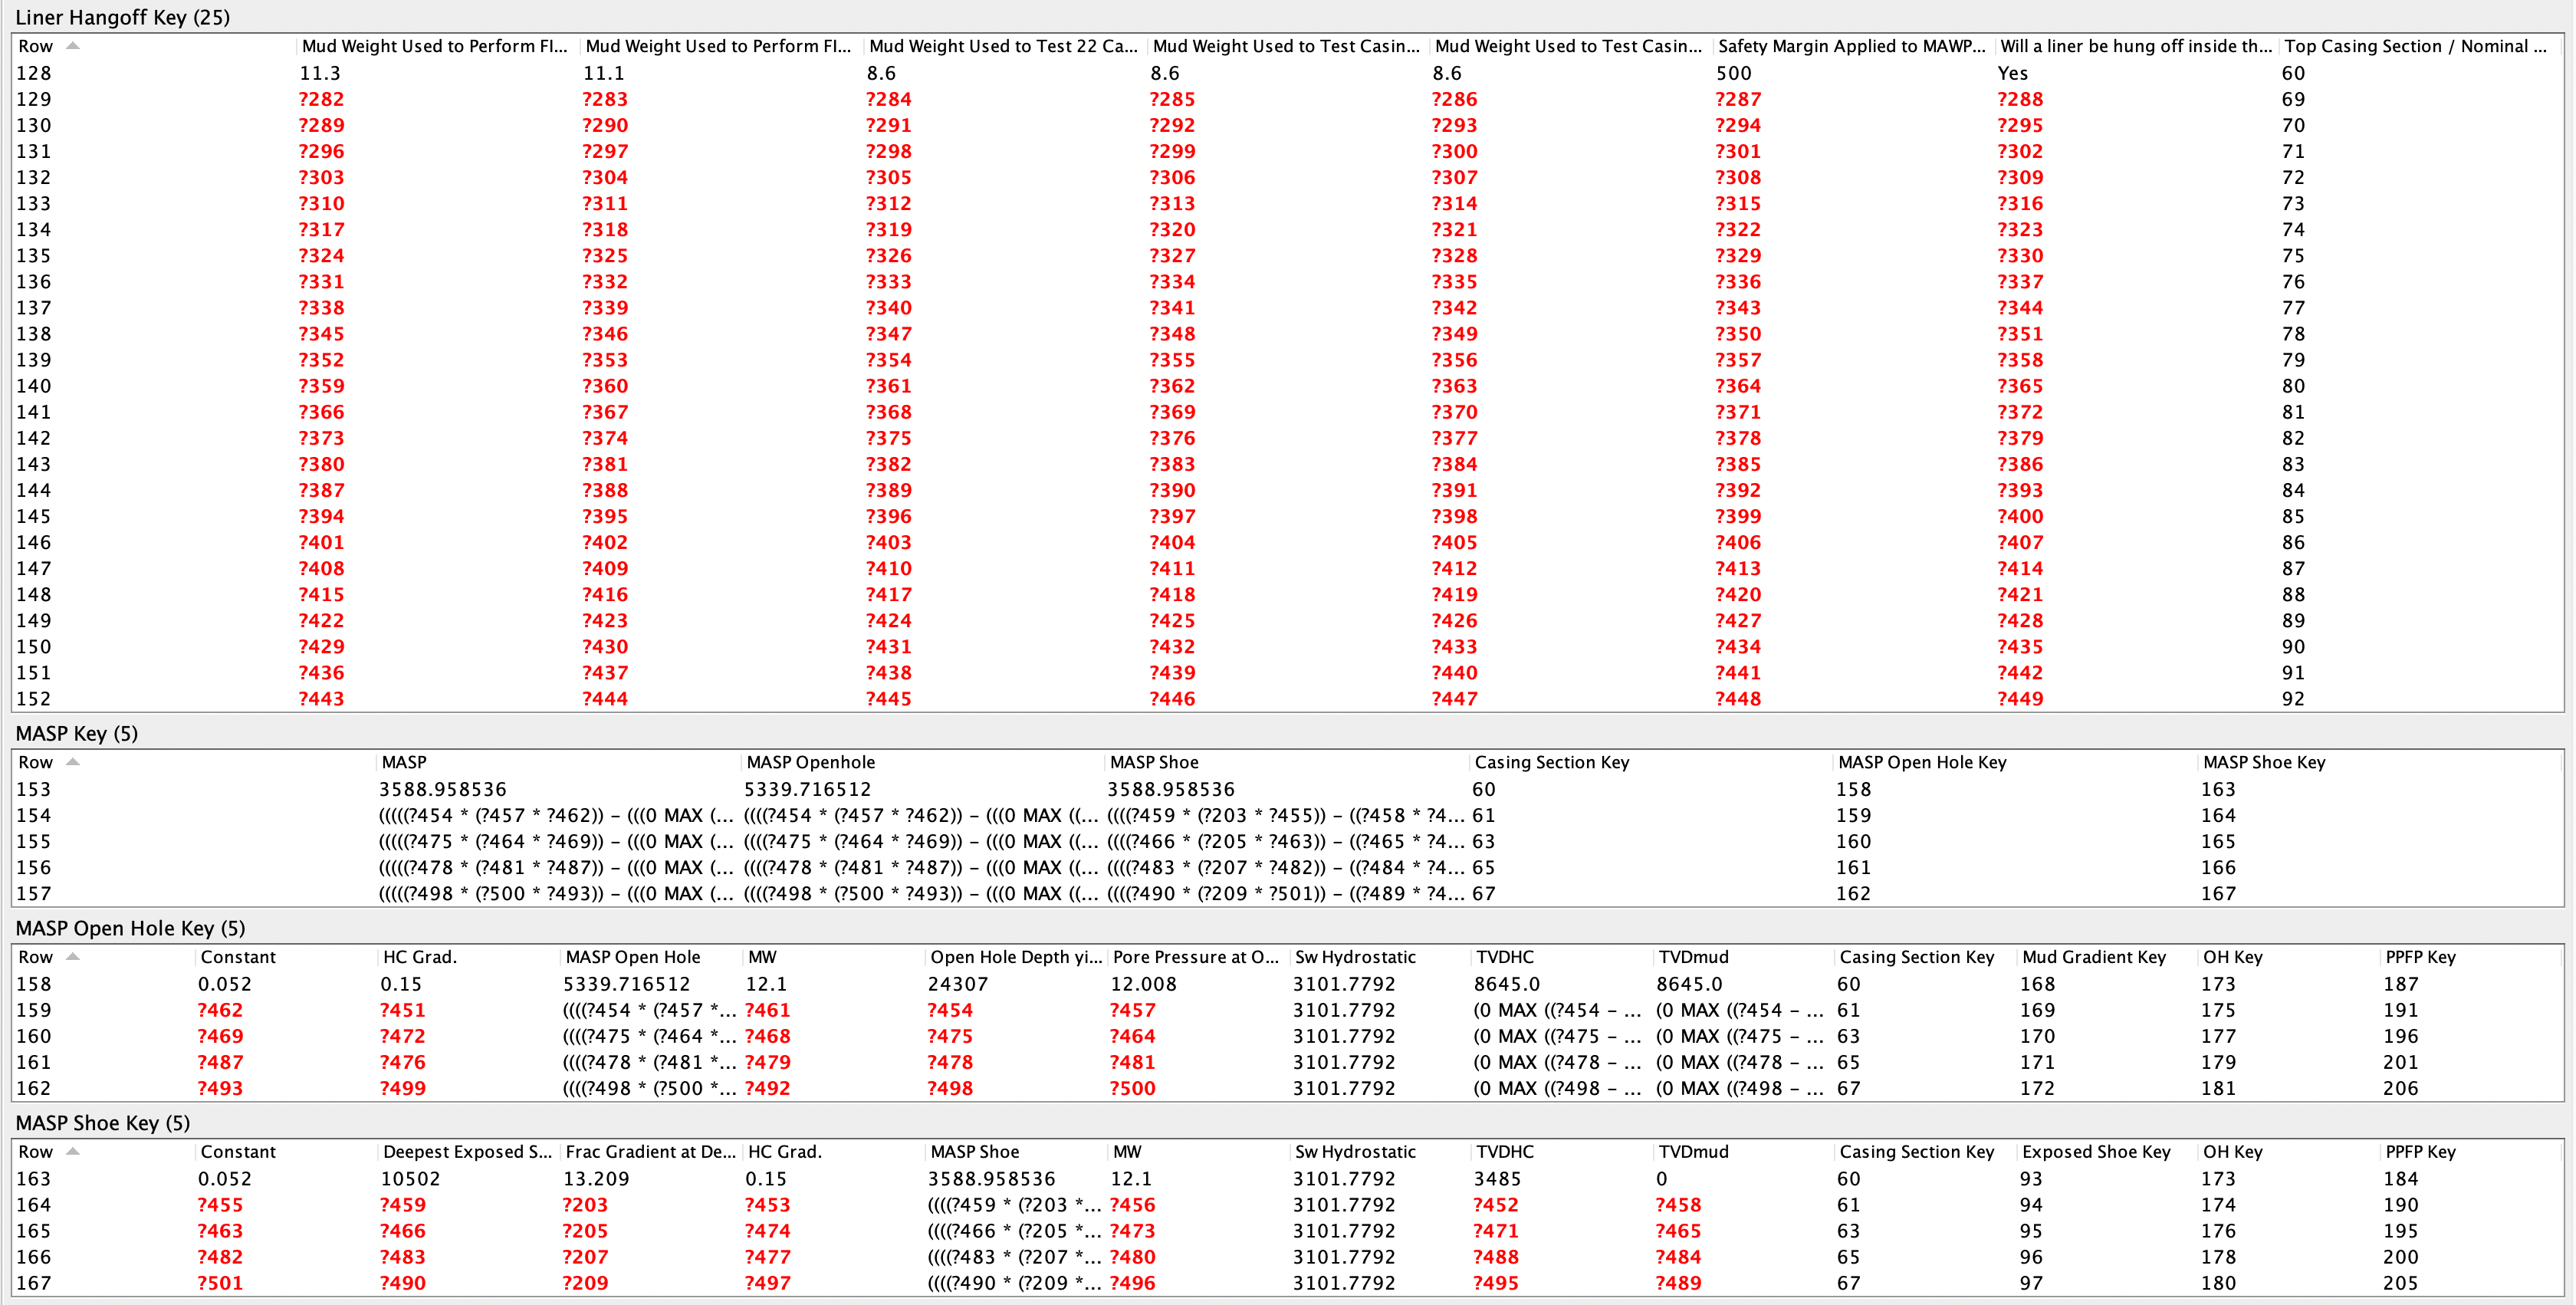This screenshot has height=1305, width=2576.
Task: Click the Row sort arrow in MASP Shoe table
Action: tap(72, 1152)
